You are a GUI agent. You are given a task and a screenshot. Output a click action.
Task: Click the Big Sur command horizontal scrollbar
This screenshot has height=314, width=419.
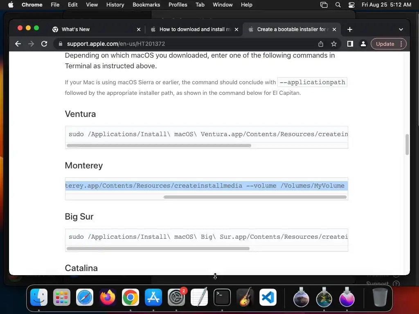pyautogui.click(x=158, y=249)
